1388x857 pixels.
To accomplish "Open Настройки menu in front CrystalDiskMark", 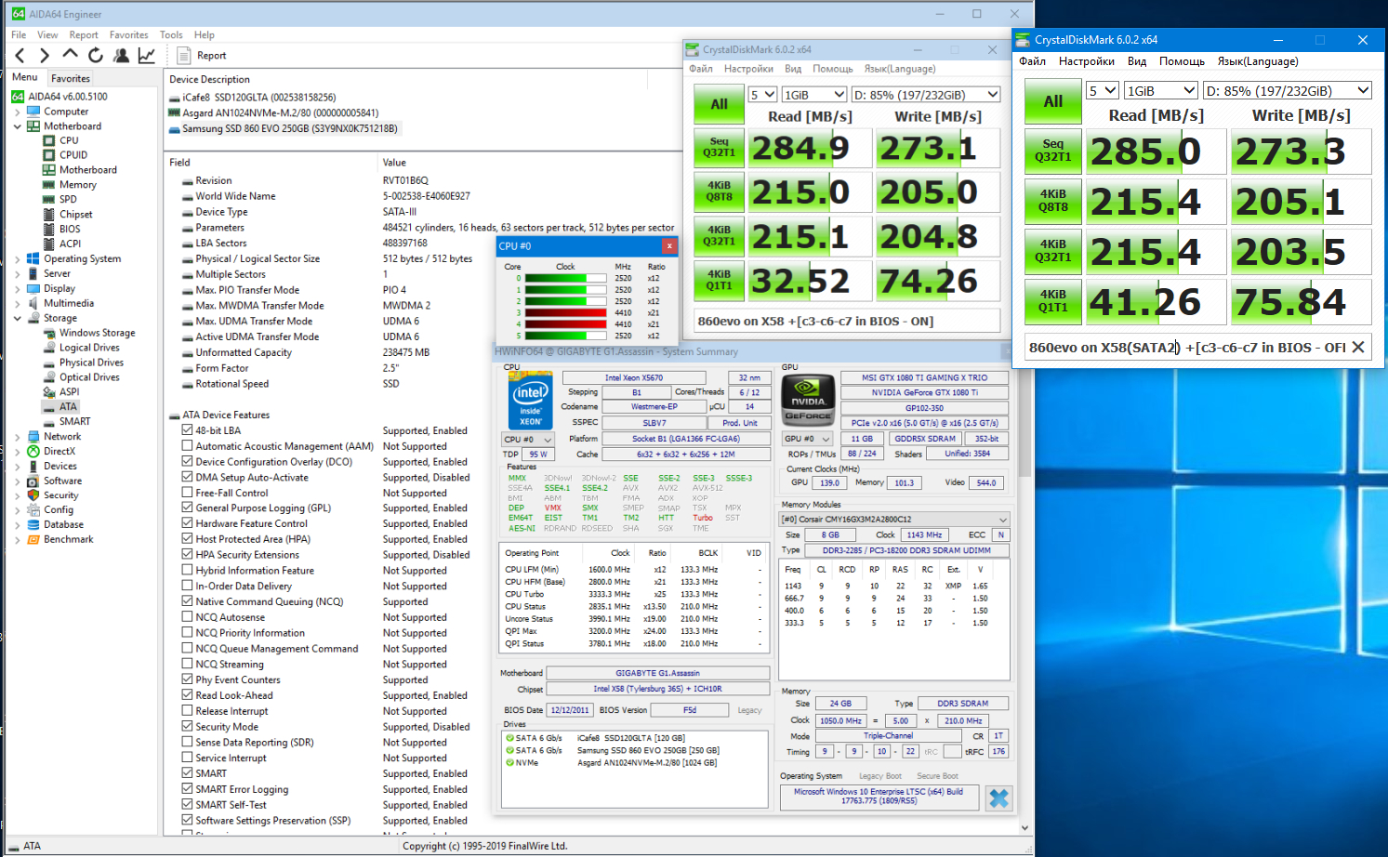I will pos(1087,61).
